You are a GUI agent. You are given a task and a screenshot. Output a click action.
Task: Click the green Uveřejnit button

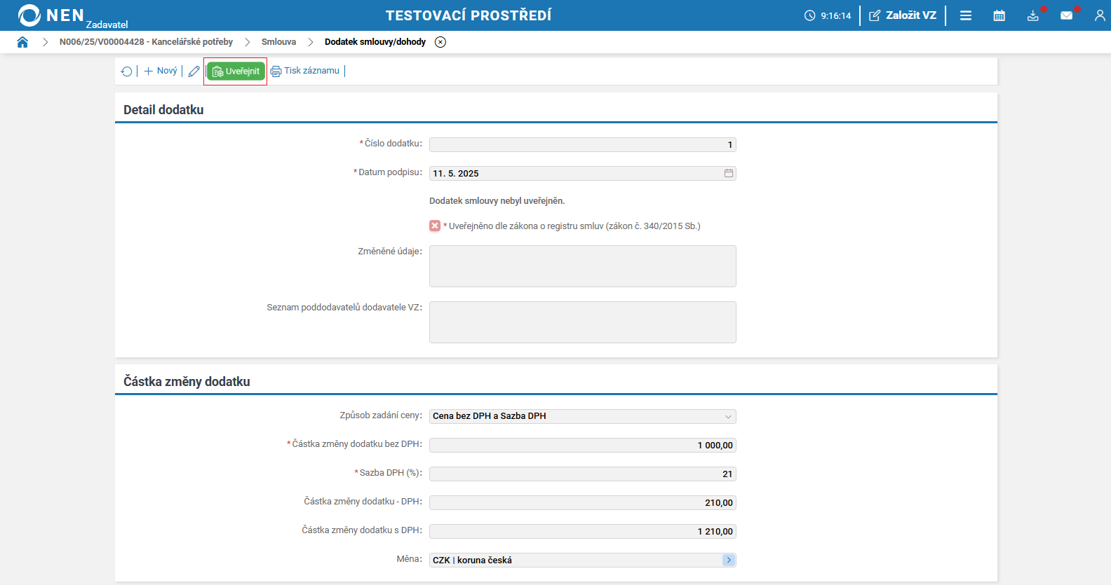236,71
